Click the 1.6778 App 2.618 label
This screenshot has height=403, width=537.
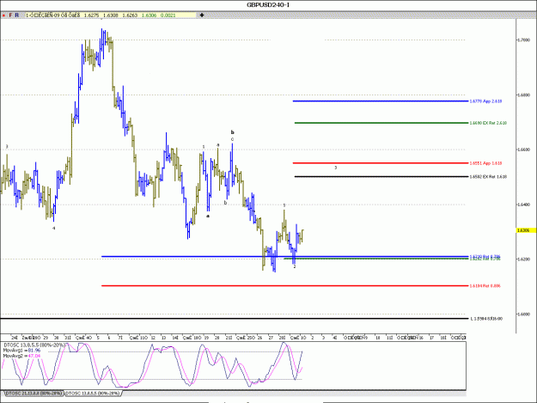(485, 101)
